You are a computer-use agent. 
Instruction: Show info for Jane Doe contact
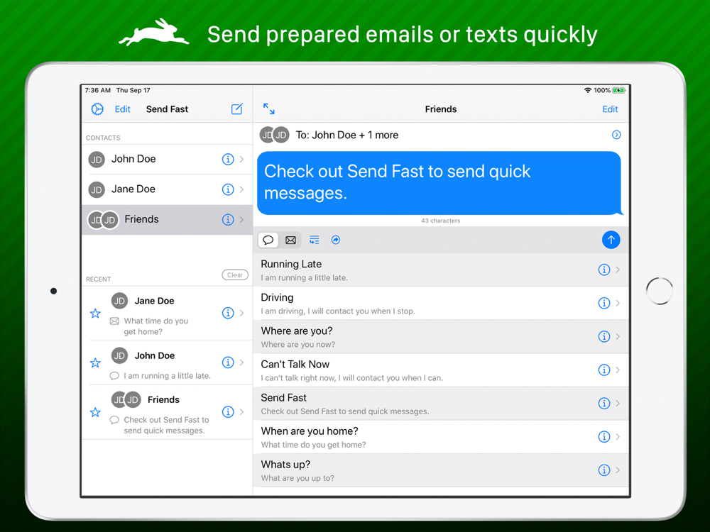[228, 189]
